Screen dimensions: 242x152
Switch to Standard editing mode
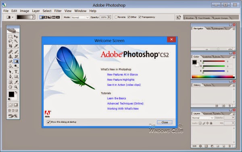point(10,105)
